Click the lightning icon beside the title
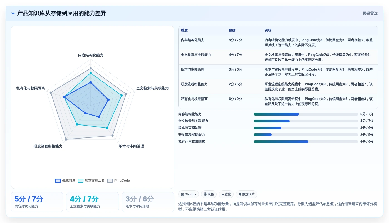The width and height of the screenshot is (389, 223). tap(13, 13)
